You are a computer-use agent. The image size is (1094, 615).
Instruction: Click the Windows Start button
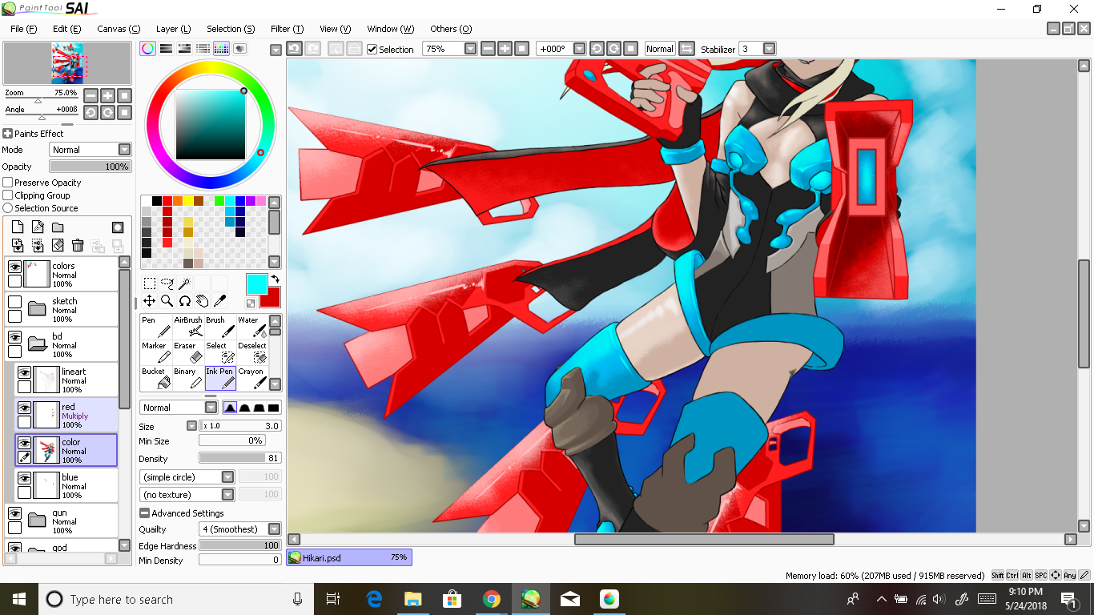[19, 599]
